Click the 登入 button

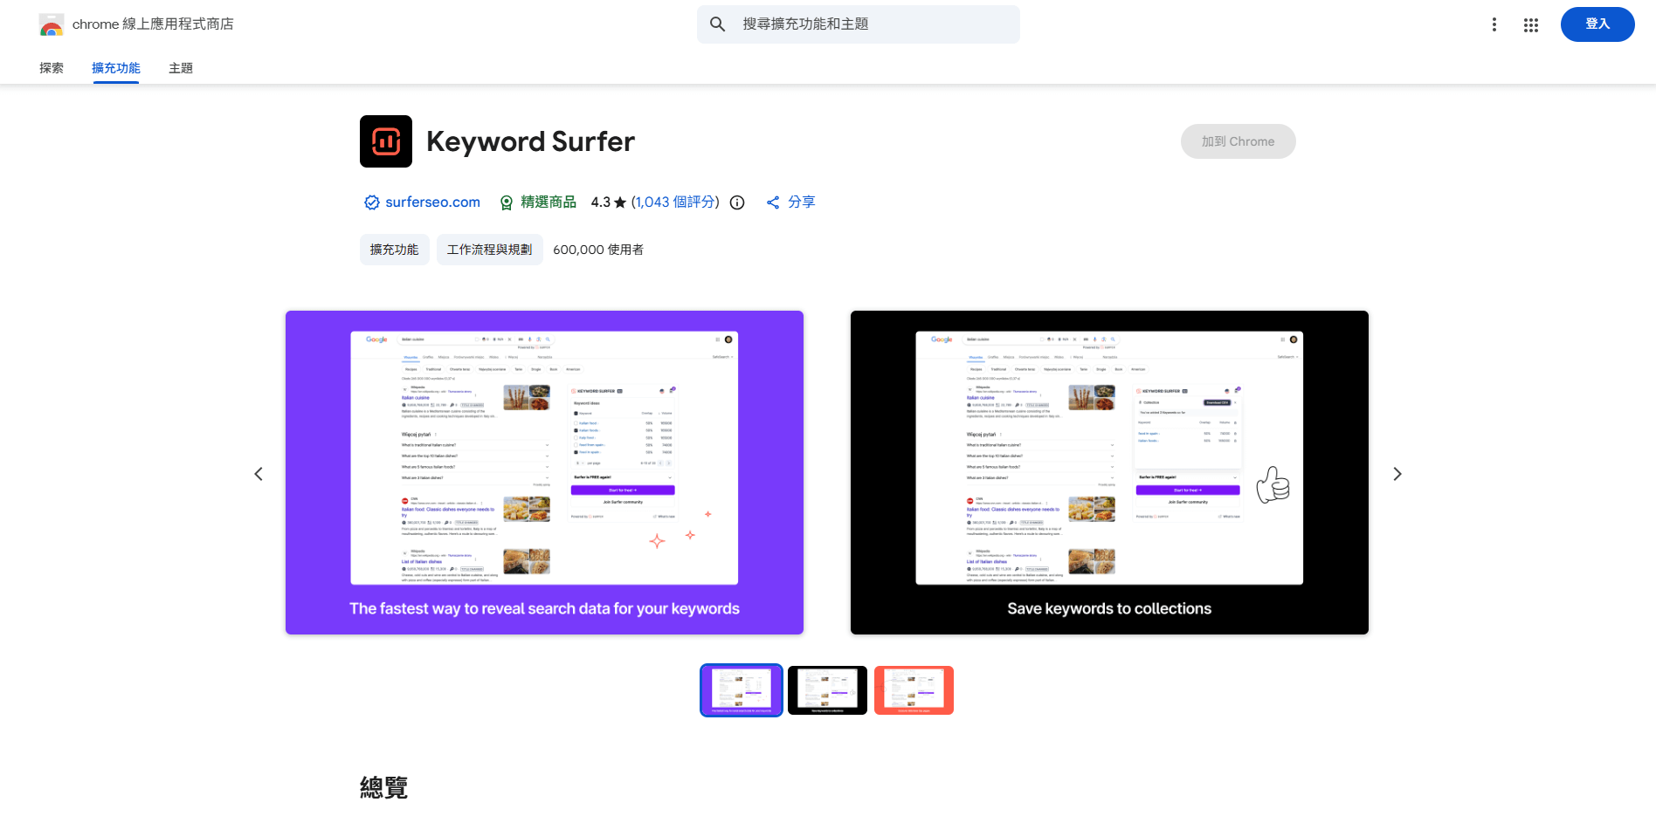[x=1597, y=24]
